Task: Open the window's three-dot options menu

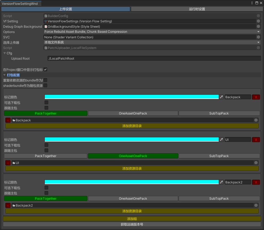Action: click(252, 3)
